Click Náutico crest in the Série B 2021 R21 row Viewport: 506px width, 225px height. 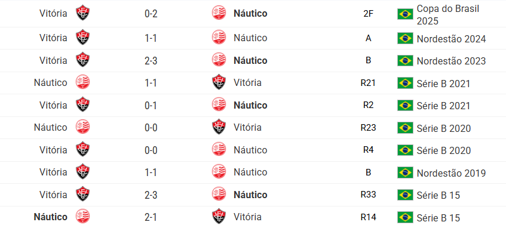click(x=82, y=83)
